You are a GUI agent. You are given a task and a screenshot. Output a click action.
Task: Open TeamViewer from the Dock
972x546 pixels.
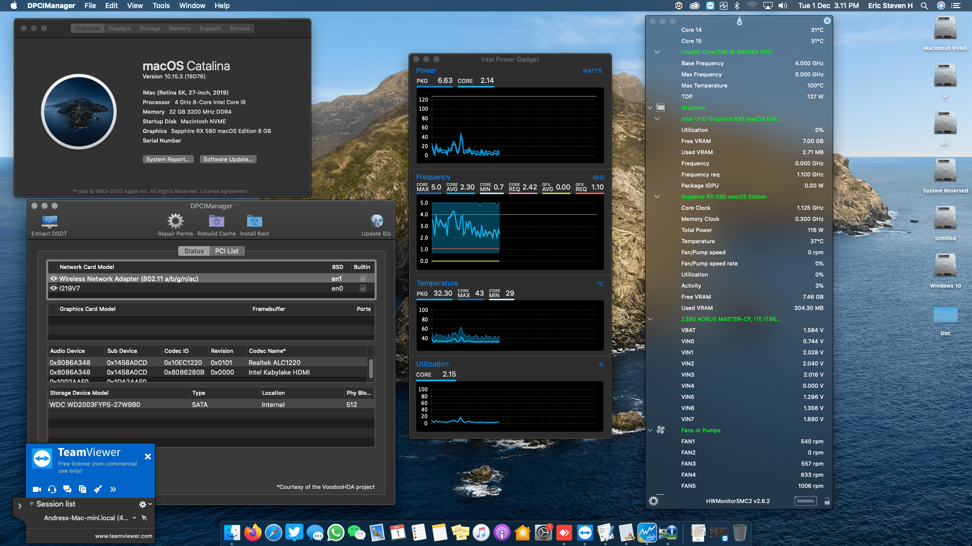(585, 533)
